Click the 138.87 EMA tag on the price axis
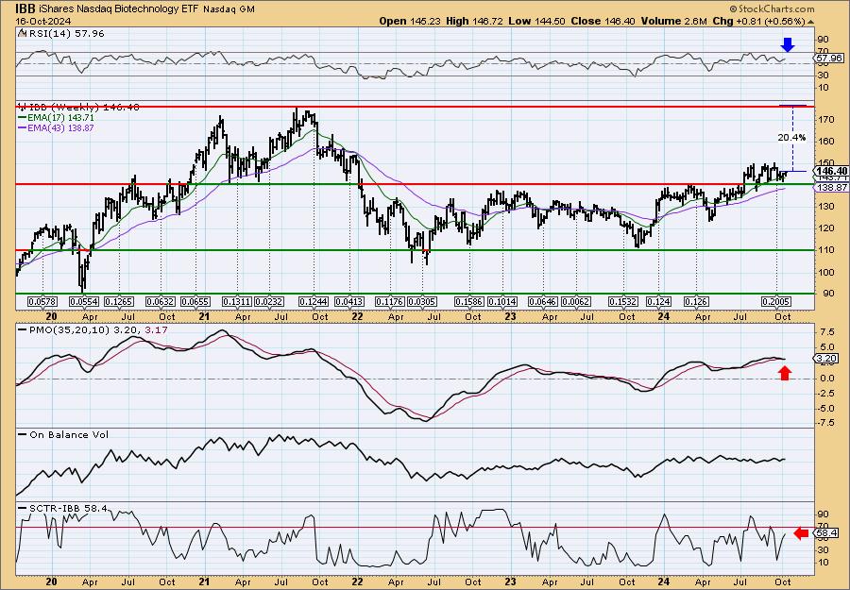 (831, 187)
